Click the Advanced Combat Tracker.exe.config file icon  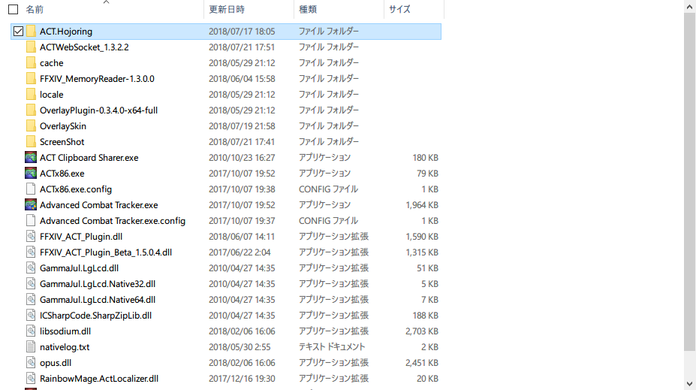pyautogui.click(x=31, y=220)
